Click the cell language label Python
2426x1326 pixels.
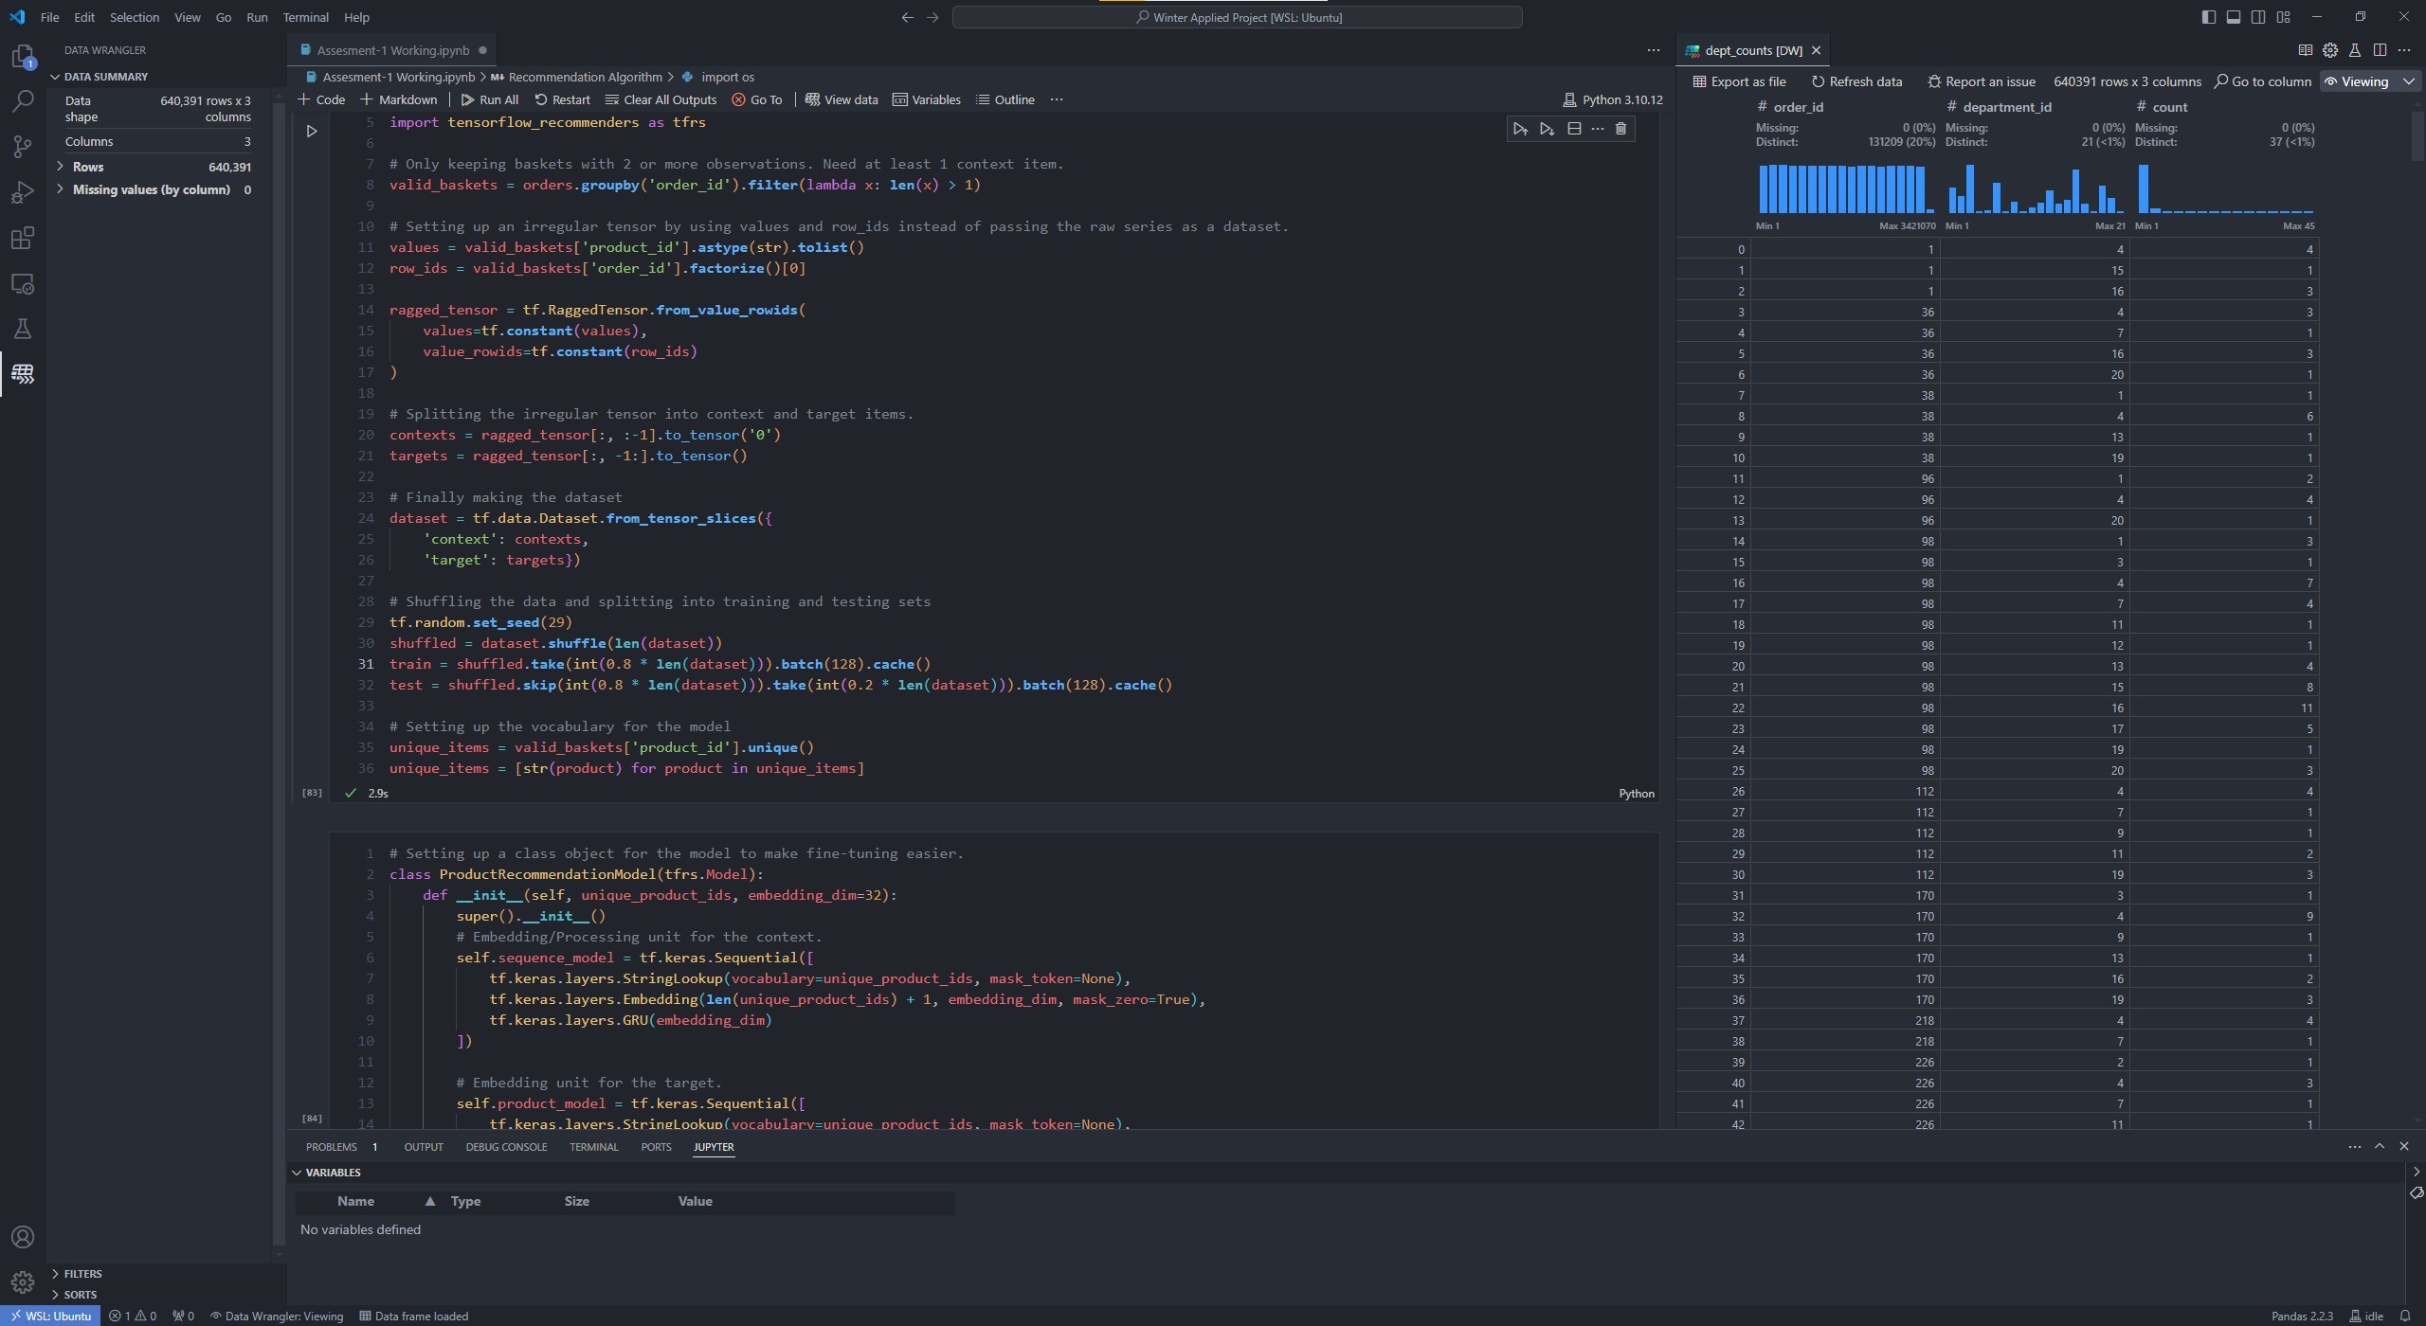(1636, 794)
